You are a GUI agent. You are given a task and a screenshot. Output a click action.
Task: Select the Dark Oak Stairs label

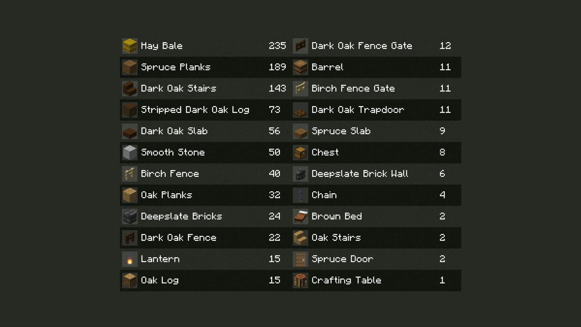[x=178, y=89]
